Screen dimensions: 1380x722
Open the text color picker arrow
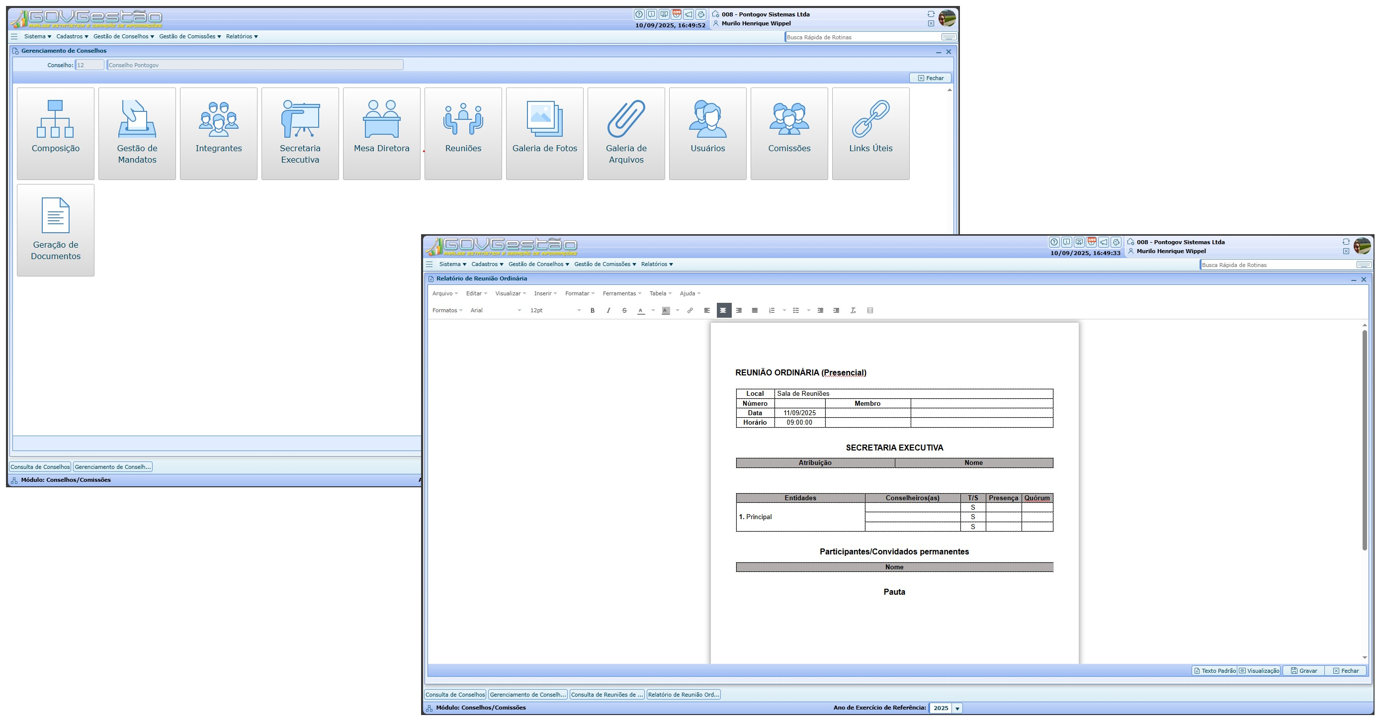point(653,310)
